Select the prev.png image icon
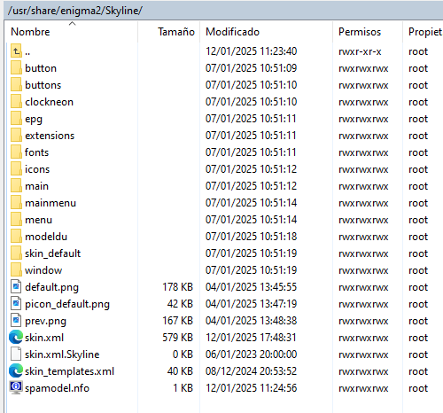443x413 pixels. 16,320
